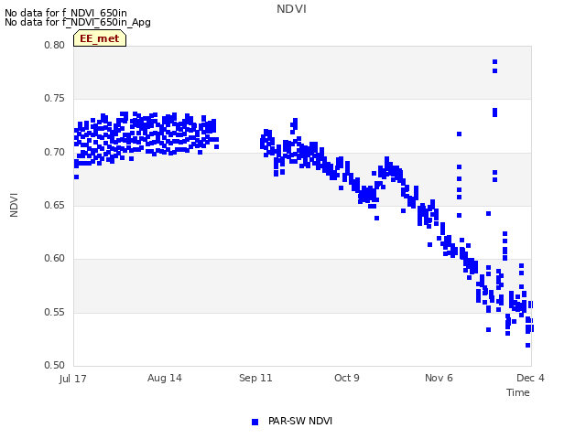Click the EE_met annotation label
The width and height of the screenshot is (586, 439).
100,38
